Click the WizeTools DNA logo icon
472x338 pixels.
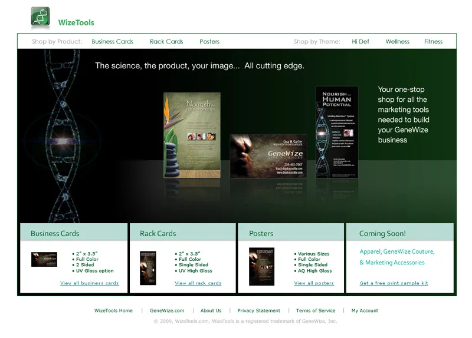40,16
